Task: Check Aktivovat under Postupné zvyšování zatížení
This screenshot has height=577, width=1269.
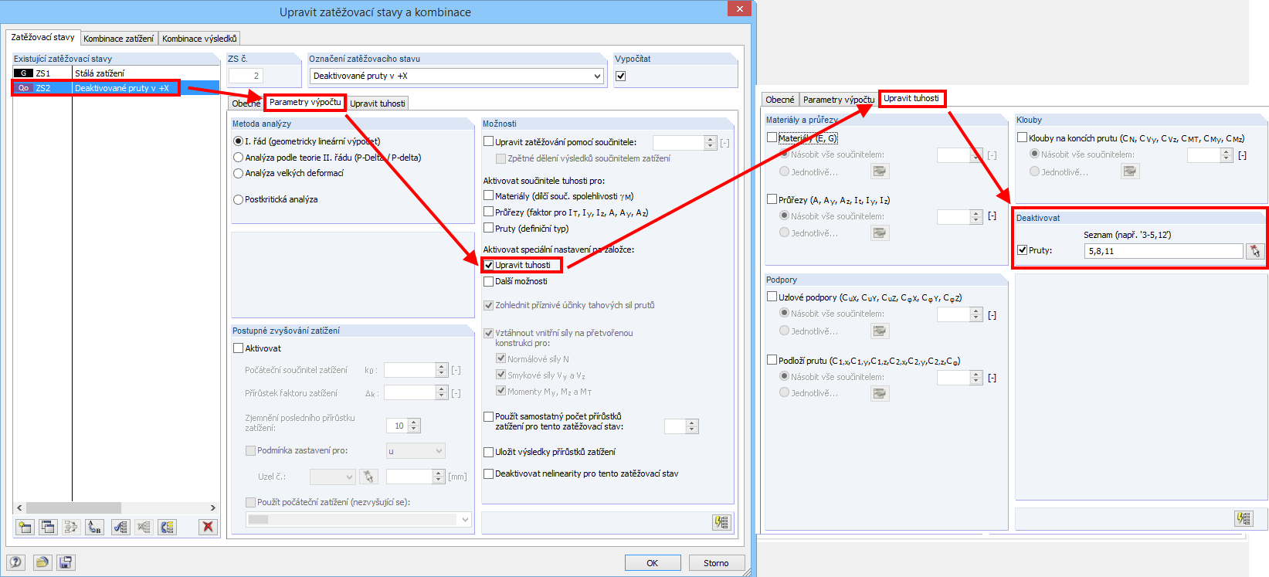Action: click(238, 348)
